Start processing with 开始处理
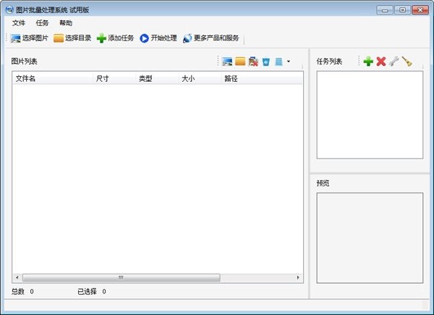Screen dimensions: 434x315 coord(158,38)
